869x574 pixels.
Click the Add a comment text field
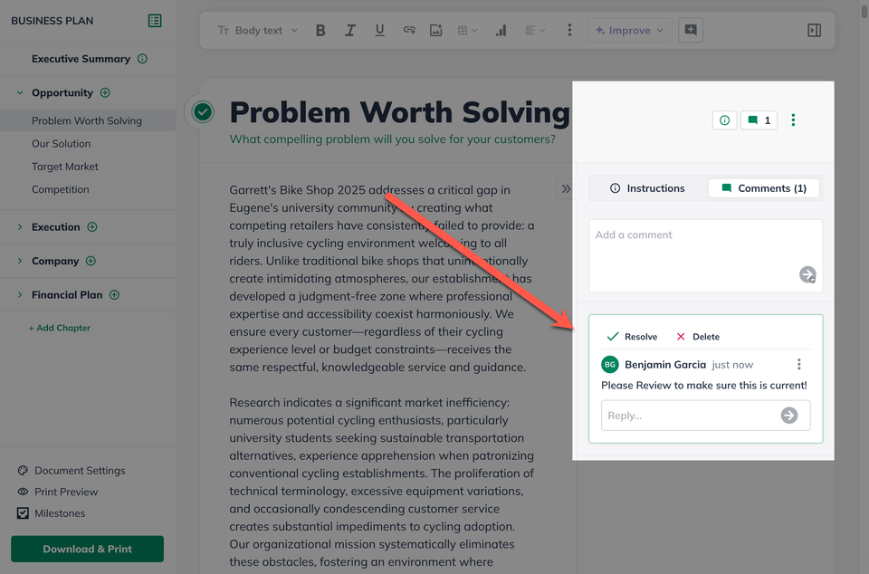[x=705, y=256]
